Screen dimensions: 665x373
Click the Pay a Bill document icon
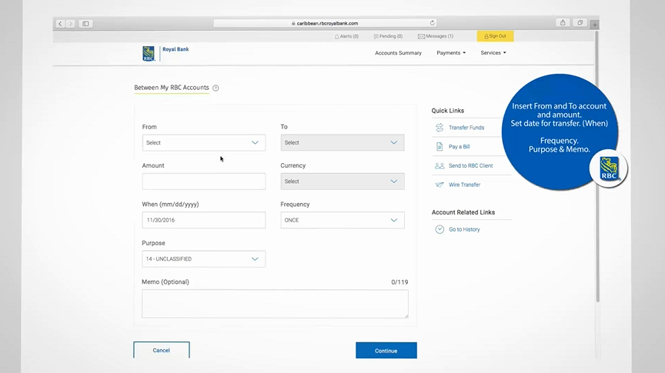(x=439, y=147)
